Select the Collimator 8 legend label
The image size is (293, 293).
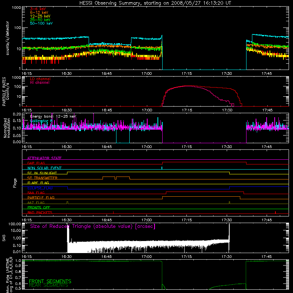coord(41,121)
